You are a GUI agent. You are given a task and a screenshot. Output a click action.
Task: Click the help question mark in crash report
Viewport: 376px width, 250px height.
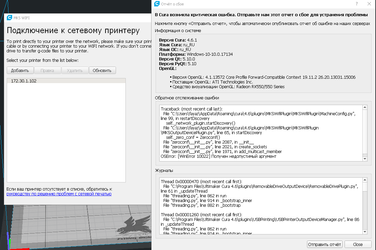pos(357,4)
